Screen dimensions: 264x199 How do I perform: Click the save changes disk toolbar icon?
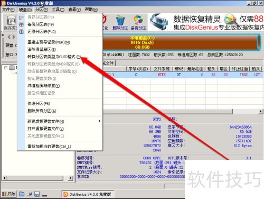tap(11, 20)
